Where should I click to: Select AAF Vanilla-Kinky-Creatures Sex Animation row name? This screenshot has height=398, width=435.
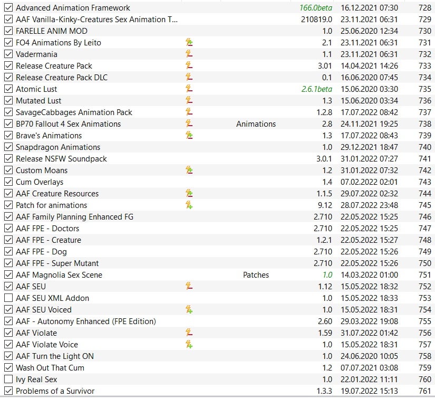96,20
